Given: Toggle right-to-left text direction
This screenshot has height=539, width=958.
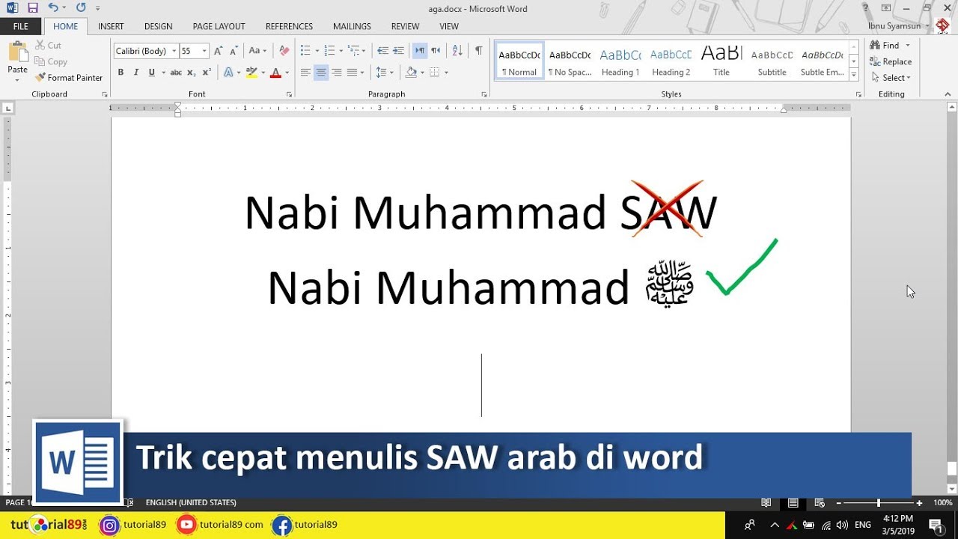Looking at the screenshot, I should point(436,51).
